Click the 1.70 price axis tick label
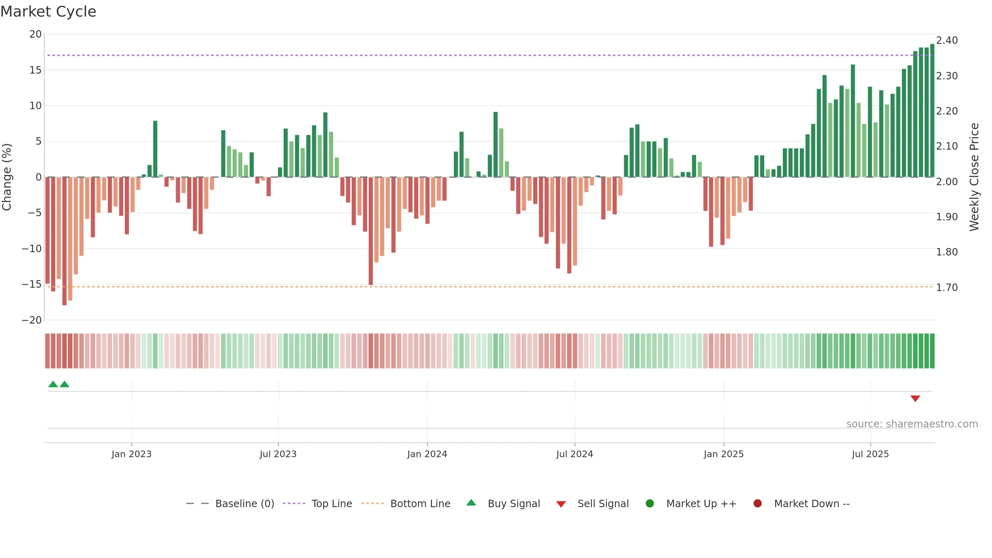The image size is (992, 558). pyautogui.click(x=947, y=287)
